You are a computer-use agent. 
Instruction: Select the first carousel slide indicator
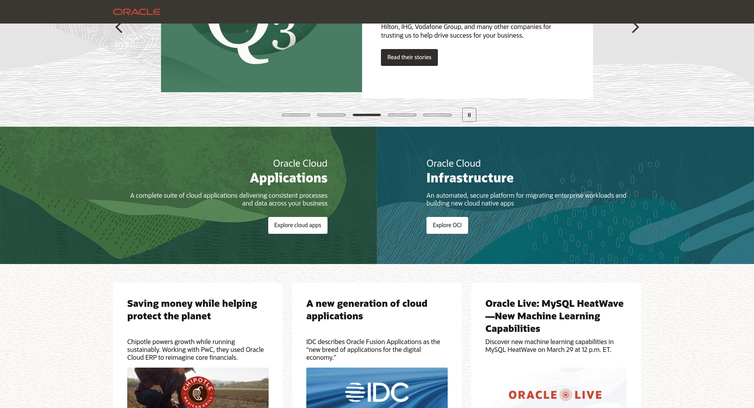296,115
